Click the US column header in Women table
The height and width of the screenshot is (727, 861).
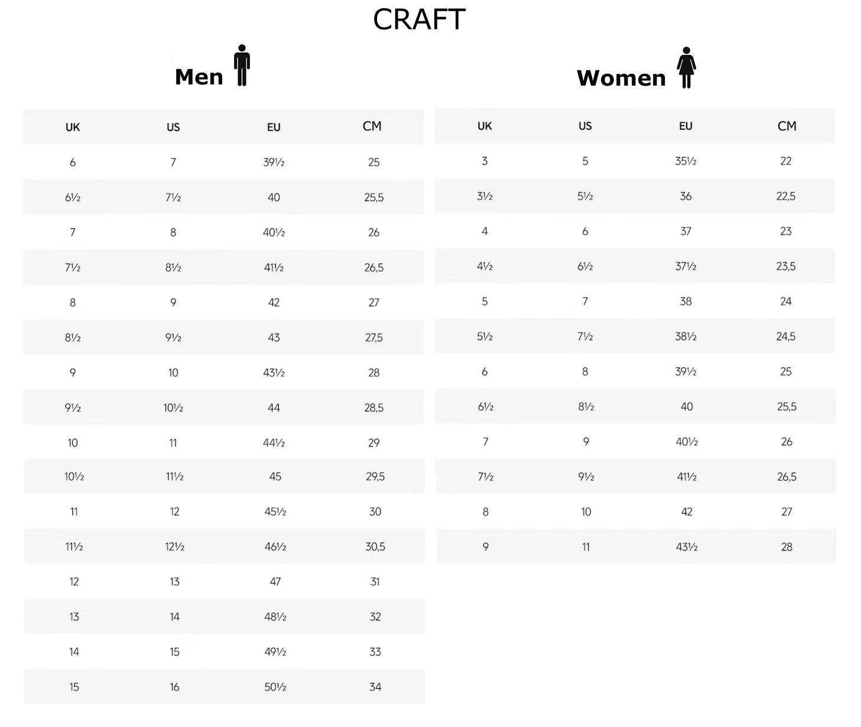click(x=585, y=126)
